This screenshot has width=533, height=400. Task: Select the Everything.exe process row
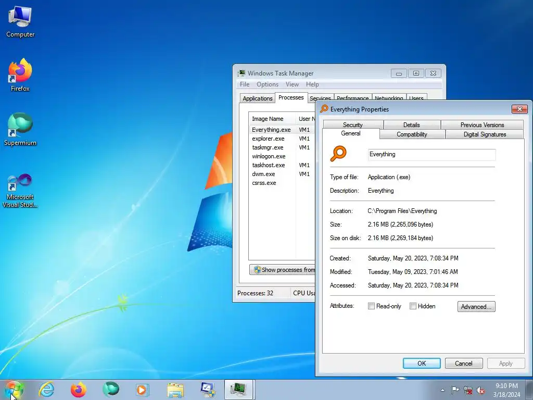[282, 130]
